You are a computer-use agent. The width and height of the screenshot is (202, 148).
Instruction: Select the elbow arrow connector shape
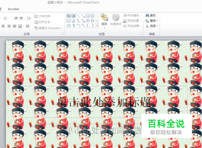tap(83, 21)
